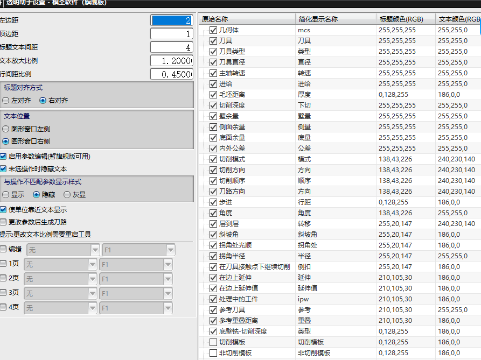Uncheck the 主轴转速 row checkbox
The width and height of the screenshot is (481, 360).
coord(213,73)
